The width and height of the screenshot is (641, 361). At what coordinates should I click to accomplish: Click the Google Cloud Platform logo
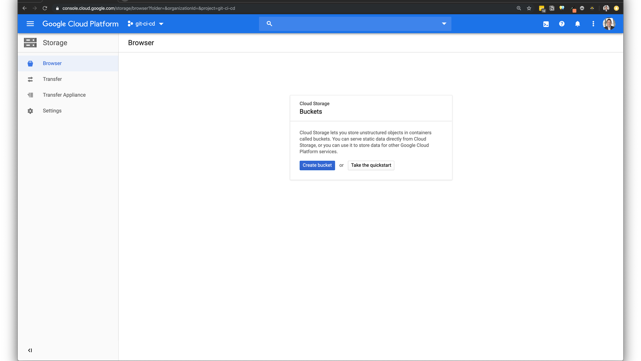click(80, 24)
